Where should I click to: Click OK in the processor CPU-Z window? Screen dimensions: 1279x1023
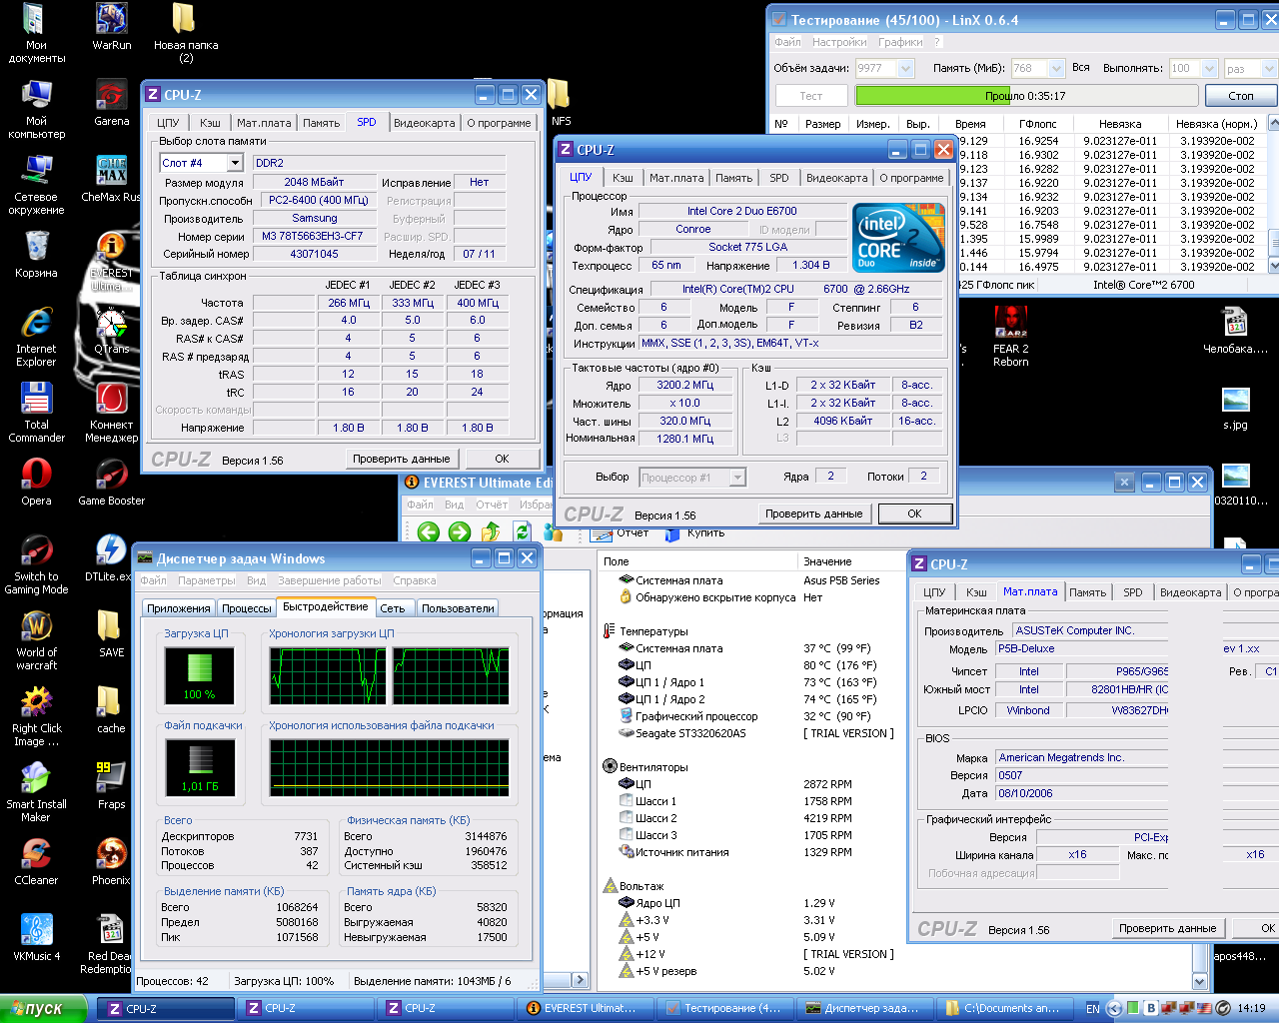[914, 513]
